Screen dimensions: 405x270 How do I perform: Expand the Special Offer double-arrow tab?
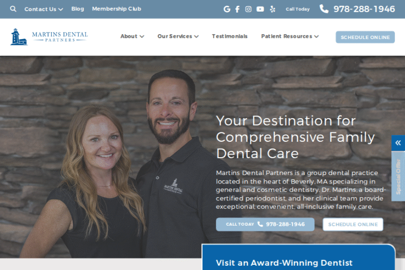coord(398,142)
